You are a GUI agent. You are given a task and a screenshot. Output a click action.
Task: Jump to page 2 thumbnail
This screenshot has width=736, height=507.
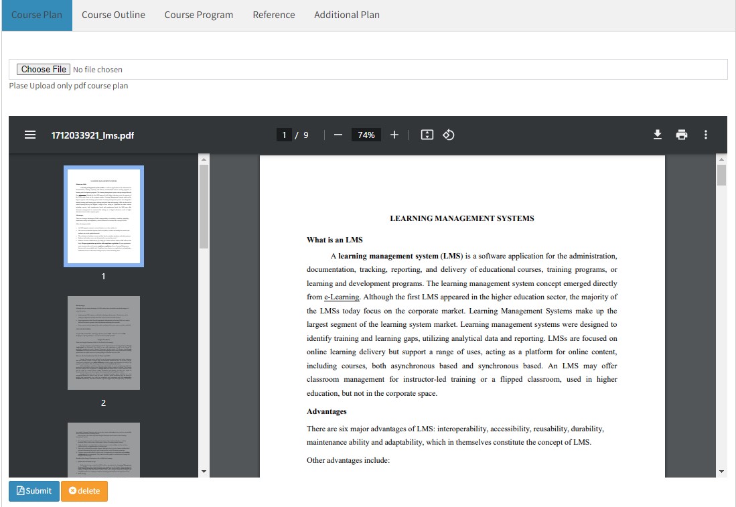(104, 343)
